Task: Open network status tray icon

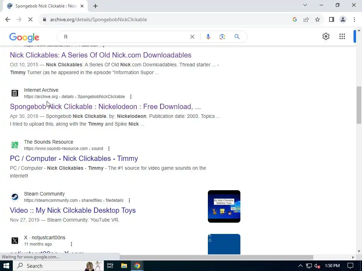Action: point(309,266)
